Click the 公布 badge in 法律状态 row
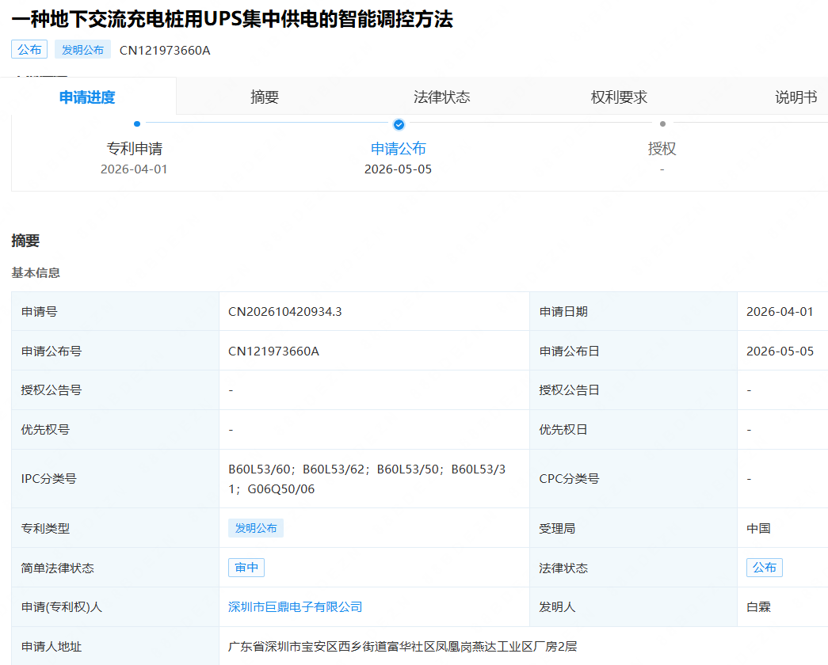 pyautogui.click(x=764, y=568)
